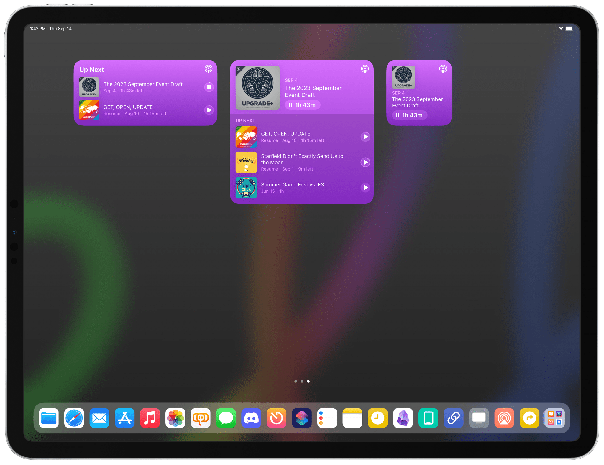Tap Upgrade+ artwork in Up Next widget
Image resolution: width=604 pixels, height=465 pixels.
pyautogui.click(x=89, y=87)
